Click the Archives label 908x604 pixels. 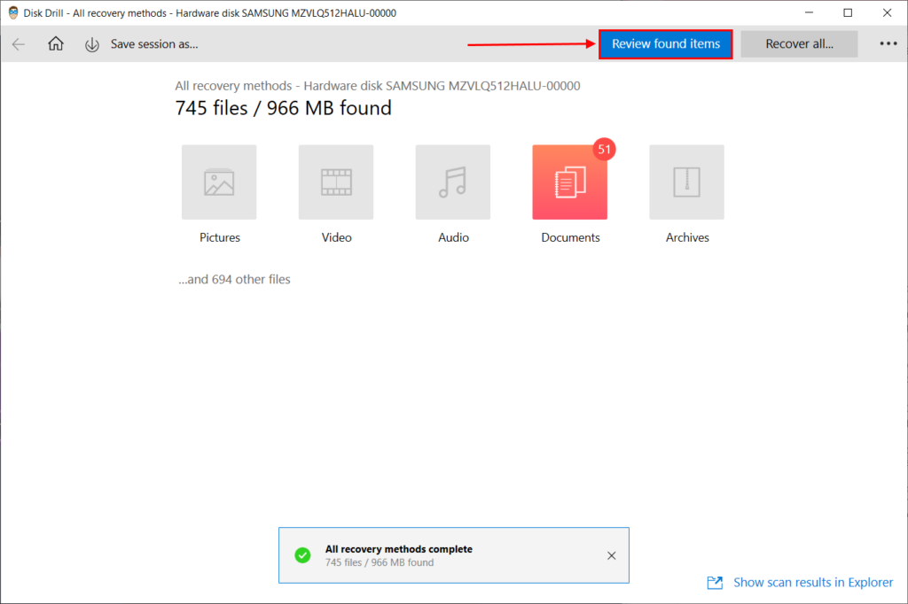[687, 237]
